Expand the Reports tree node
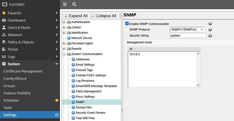The height and width of the screenshot is (121, 234). click(64, 49)
